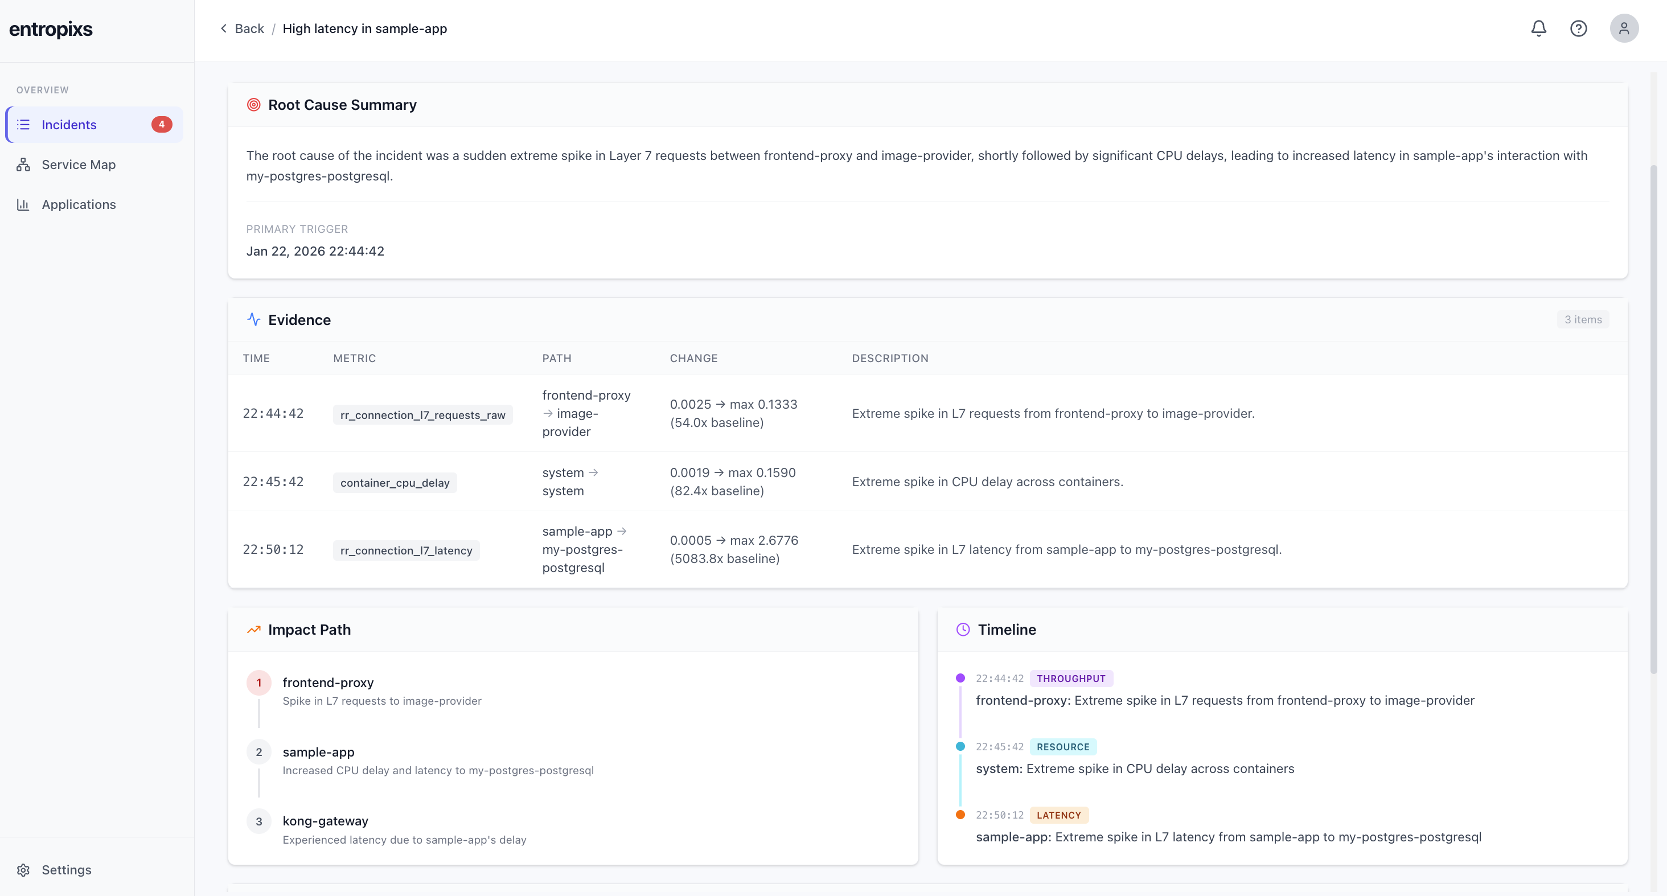Open the notifications bell icon
The image size is (1667, 896).
1538,28
